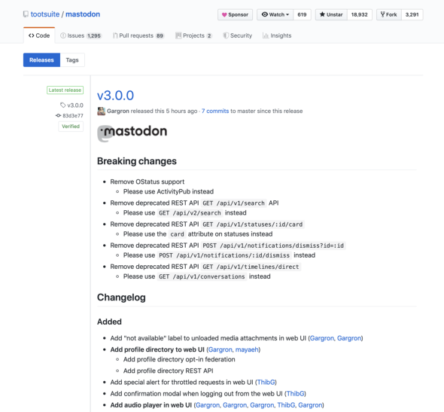Fork the repository via Fork button

point(389,15)
